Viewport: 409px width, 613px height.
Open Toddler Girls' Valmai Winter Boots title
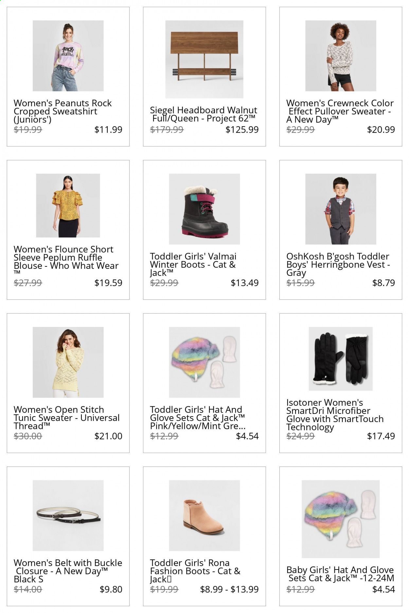point(193,264)
